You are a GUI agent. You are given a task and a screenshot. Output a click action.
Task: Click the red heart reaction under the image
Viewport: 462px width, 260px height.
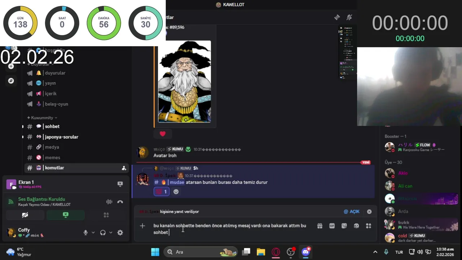pos(162,134)
